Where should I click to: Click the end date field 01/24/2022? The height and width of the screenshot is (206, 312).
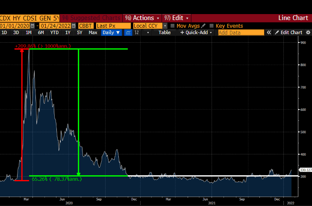pyautogui.click(x=55, y=26)
